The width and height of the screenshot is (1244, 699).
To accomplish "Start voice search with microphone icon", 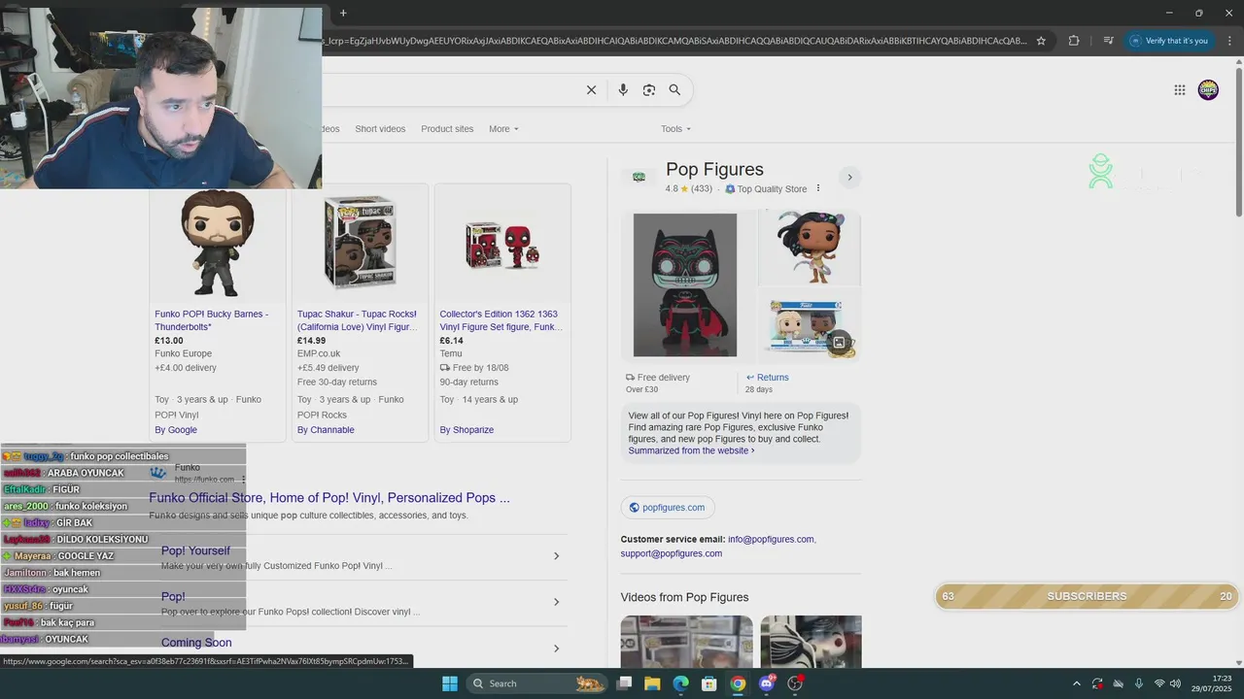I will [623, 90].
